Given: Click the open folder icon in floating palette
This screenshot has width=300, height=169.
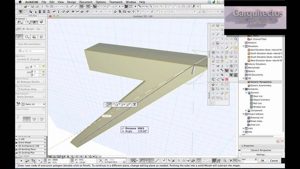Looking at the screenshot, I should tap(213, 25).
